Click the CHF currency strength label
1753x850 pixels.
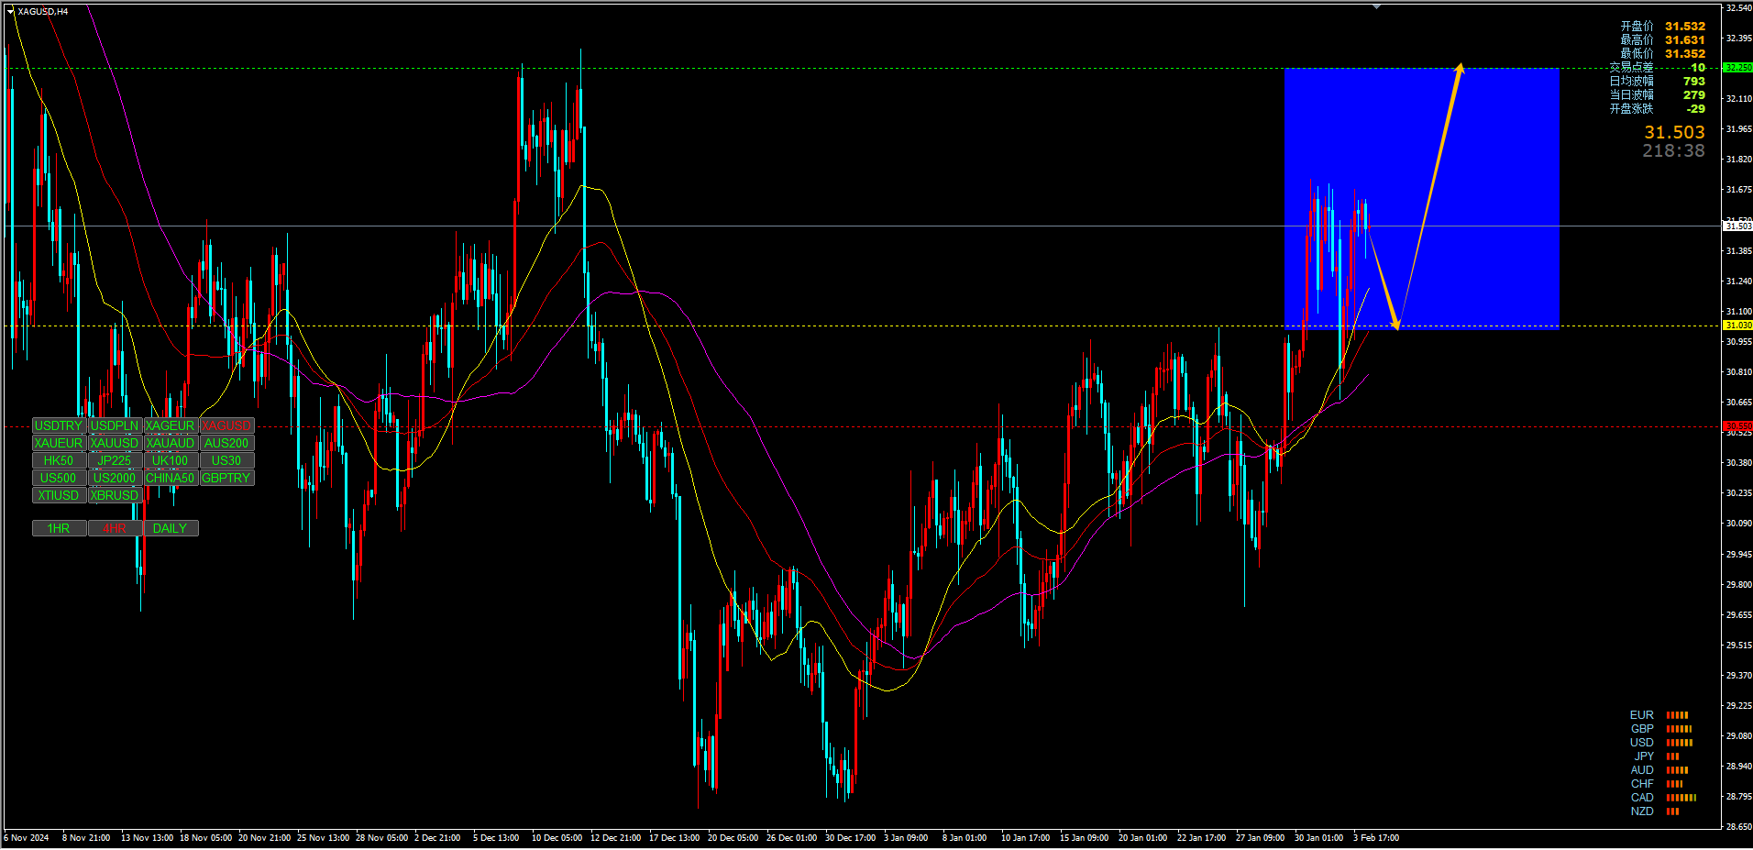1642,784
